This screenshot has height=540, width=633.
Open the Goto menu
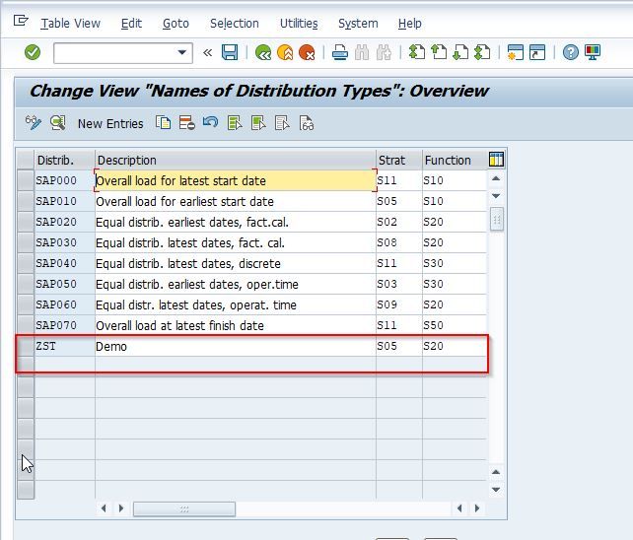[x=176, y=24]
